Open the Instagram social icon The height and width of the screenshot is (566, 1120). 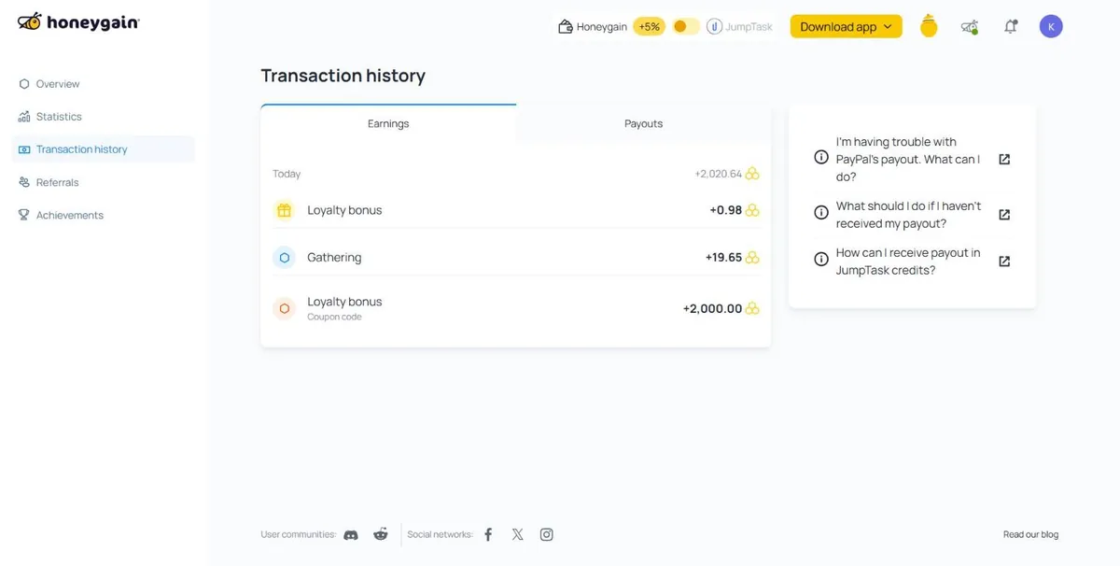pos(547,534)
